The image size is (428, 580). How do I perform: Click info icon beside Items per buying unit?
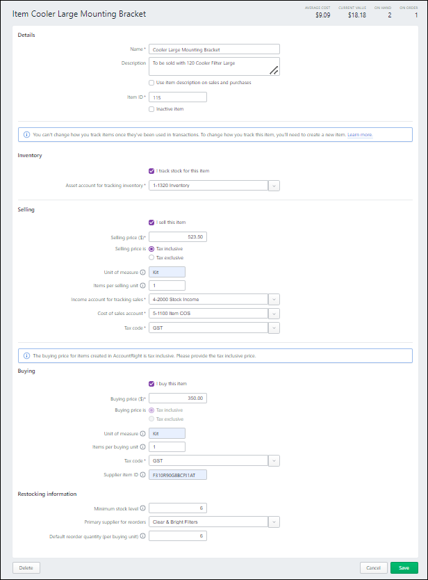point(143,446)
